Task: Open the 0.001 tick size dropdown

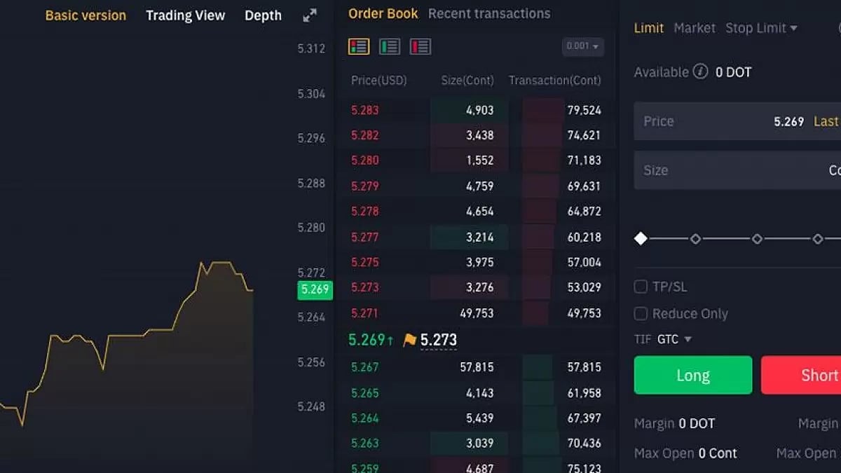Action: 583,47
